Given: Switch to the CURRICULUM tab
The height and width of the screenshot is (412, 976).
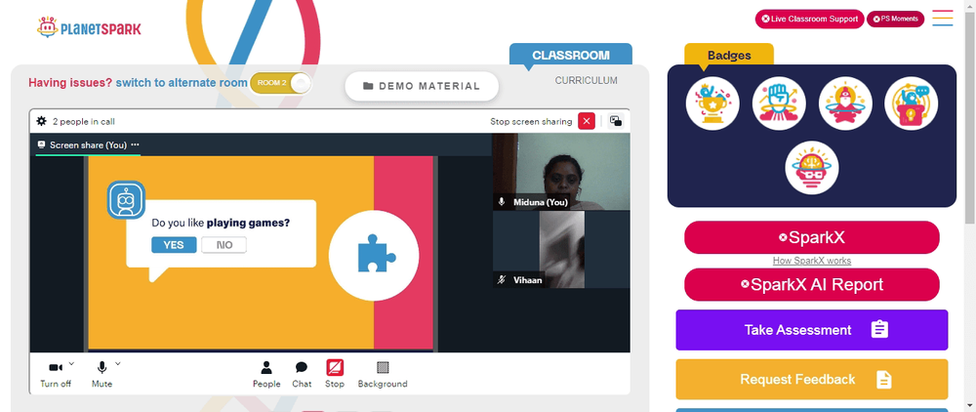Looking at the screenshot, I should (587, 80).
